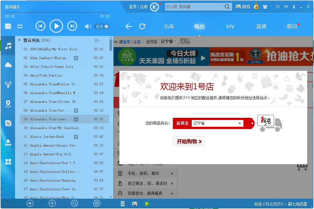Toggle the 丽音 sound effect switch
This screenshot has height=209, width=314.
click(102, 27)
